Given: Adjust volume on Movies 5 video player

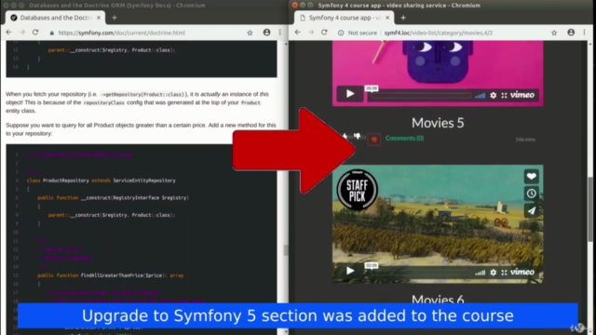Looking at the screenshot, I should coord(481,95).
